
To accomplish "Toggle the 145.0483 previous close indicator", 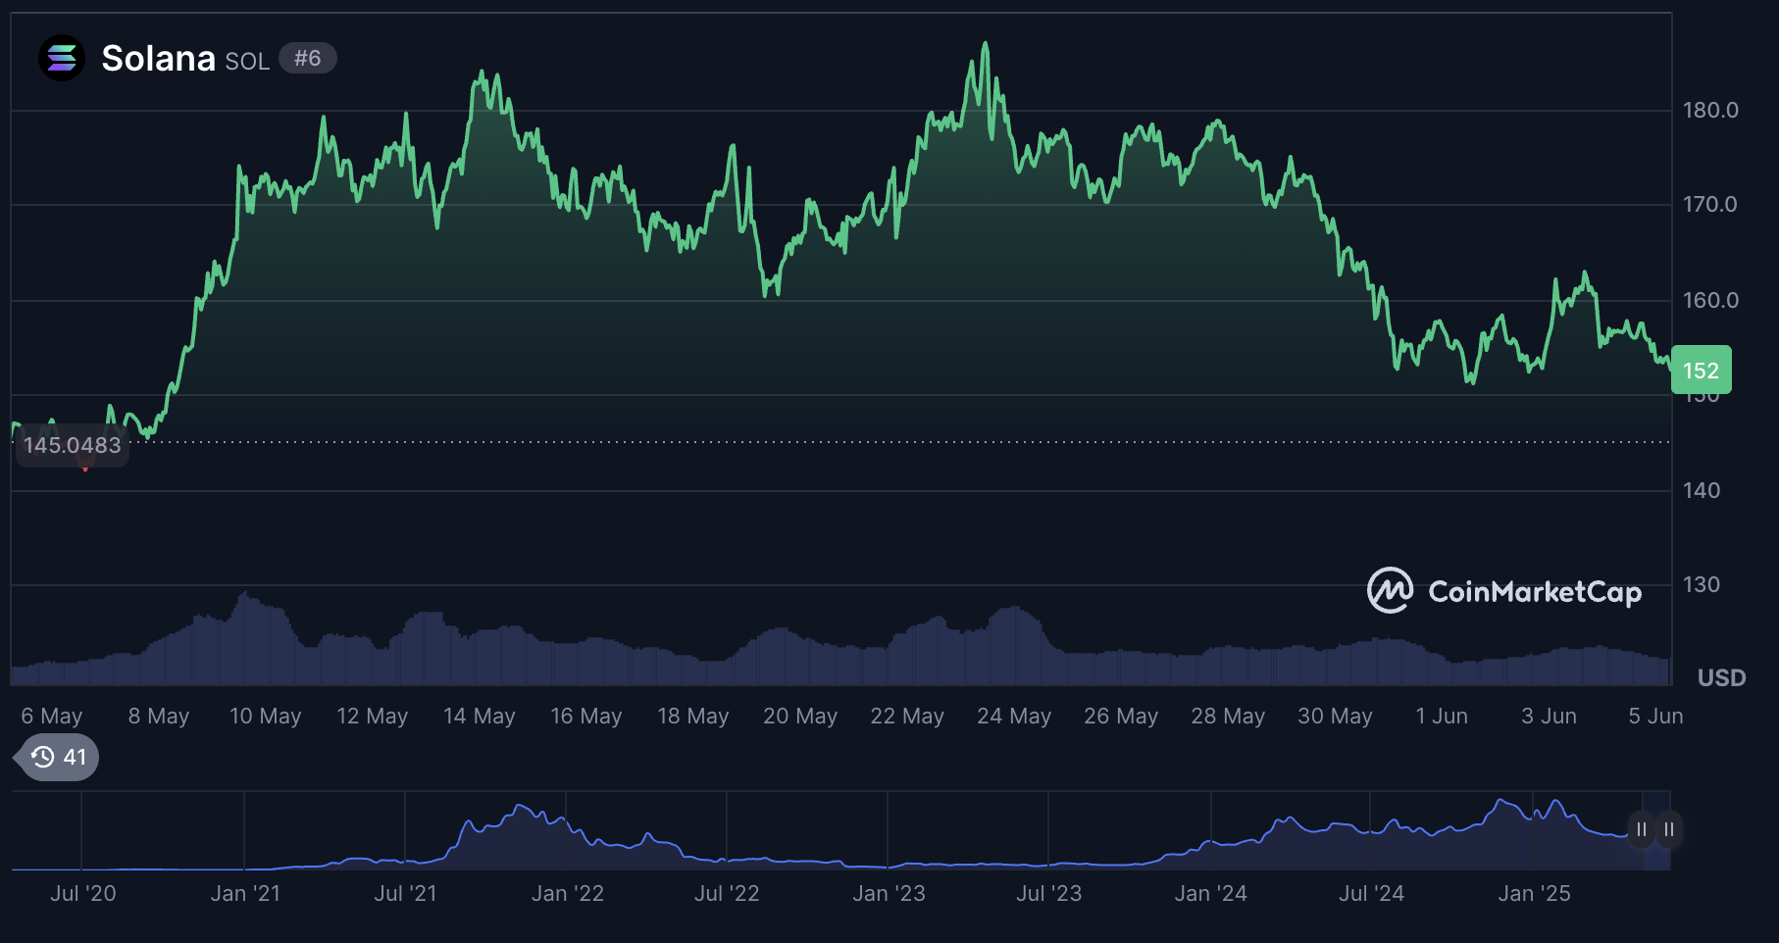I will (73, 444).
